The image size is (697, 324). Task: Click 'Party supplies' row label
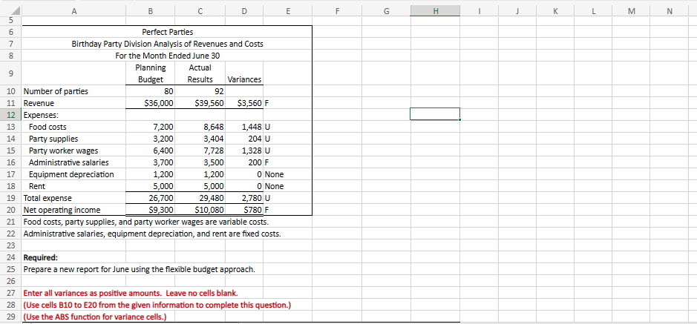click(x=53, y=139)
